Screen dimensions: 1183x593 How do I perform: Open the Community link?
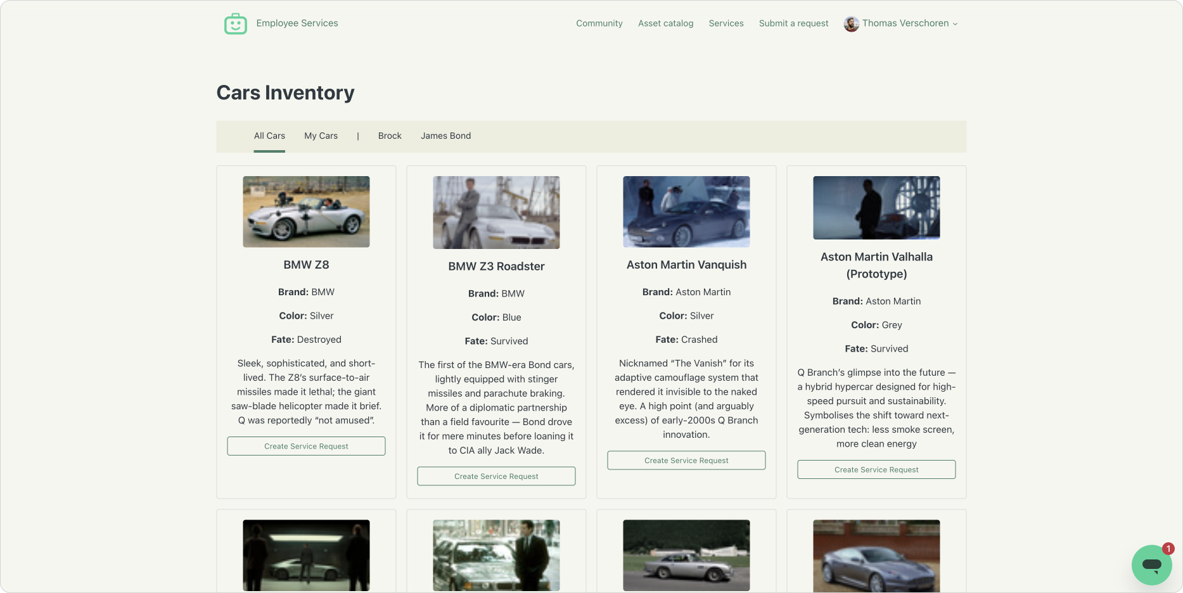[599, 23]
